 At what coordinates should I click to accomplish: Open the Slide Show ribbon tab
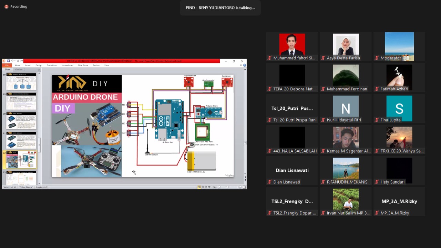coord(83,65)
